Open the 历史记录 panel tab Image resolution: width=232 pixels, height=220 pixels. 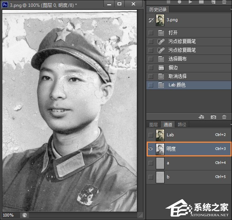158,9
